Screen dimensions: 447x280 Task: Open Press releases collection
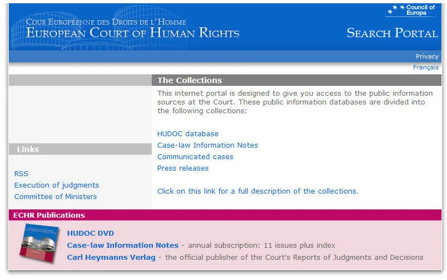click(x=182, y=168)
